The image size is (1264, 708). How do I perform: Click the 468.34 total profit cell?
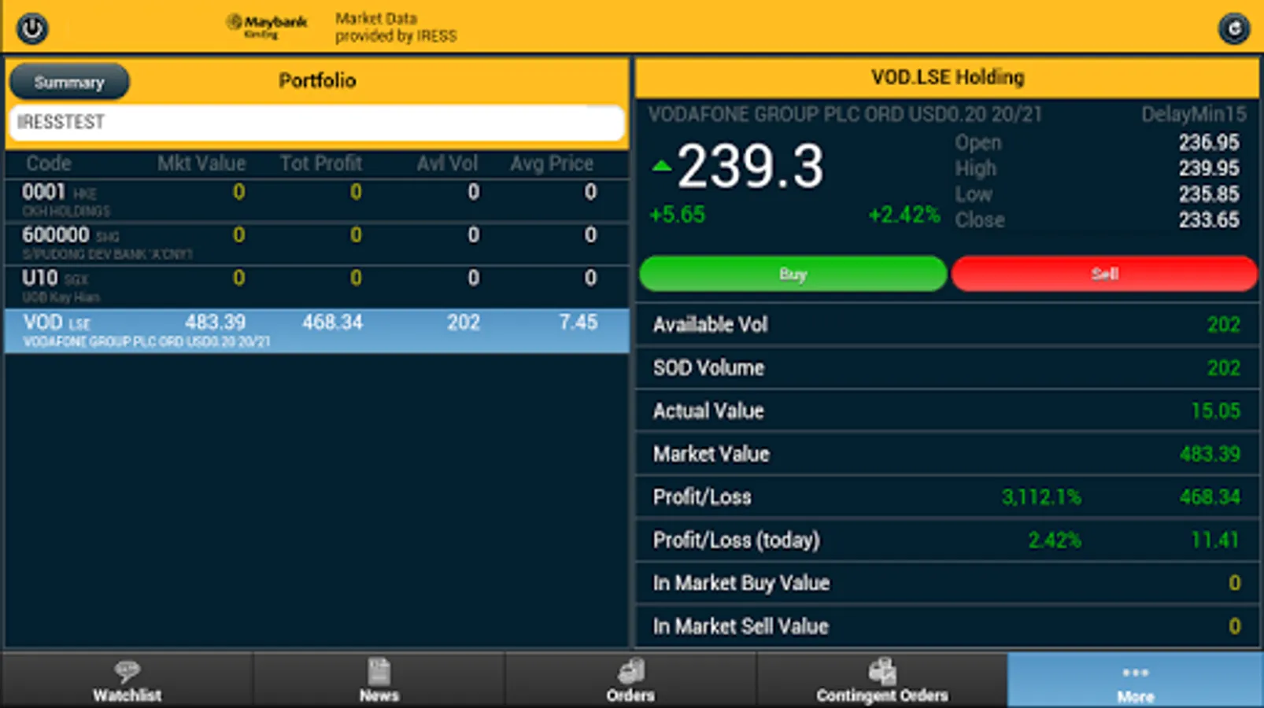[332, 323]
